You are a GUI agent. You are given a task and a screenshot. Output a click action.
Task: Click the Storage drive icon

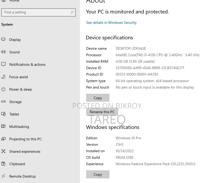pos(3,101)
